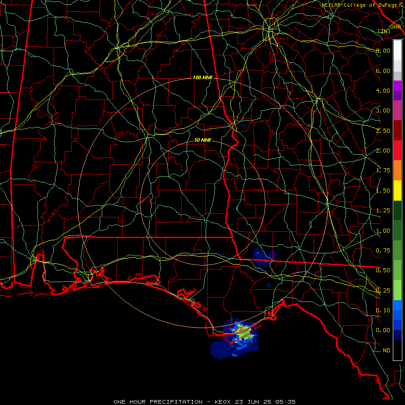Viewport: 405px width, 405px height.
Task: Click the 0.00 legend value
Action: click(x=383, y=330)
